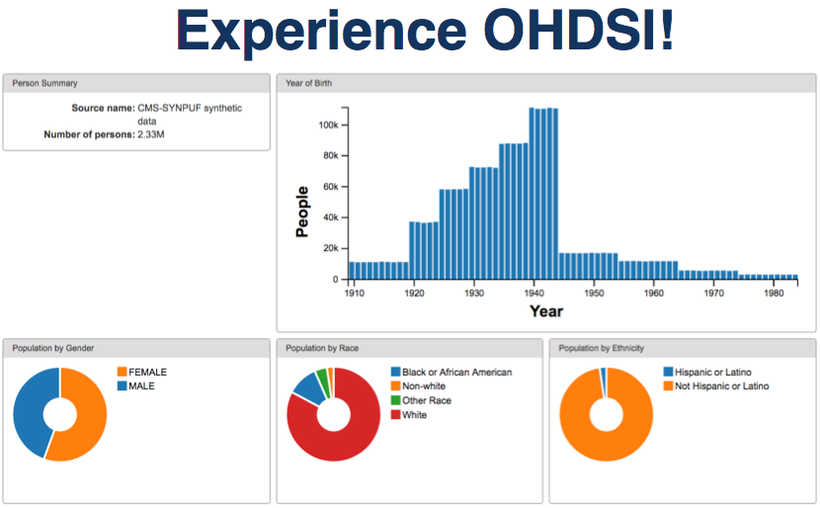Viewport: 820px width, 508px height.
Task: Click the Population by Ethnicity panel header
Action: tap(683, 348)
